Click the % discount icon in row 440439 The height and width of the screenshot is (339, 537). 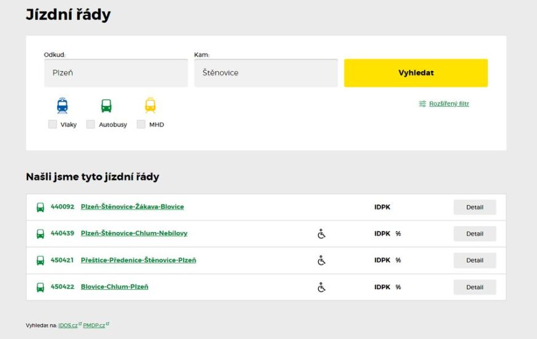coord(398,233)
